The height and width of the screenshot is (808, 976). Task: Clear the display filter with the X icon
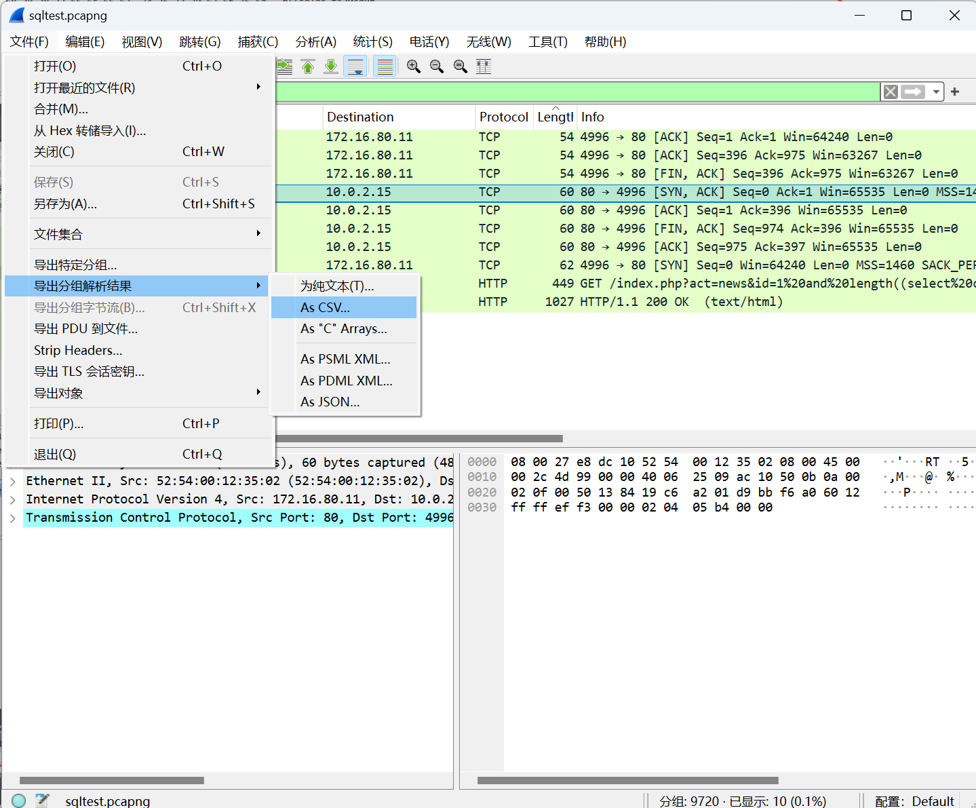[891, 92]
